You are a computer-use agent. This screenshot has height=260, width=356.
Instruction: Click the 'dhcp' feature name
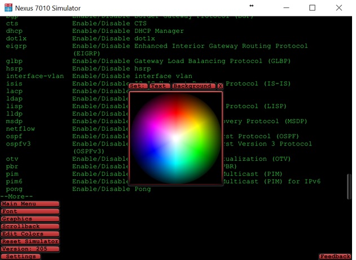coord(14,31)
